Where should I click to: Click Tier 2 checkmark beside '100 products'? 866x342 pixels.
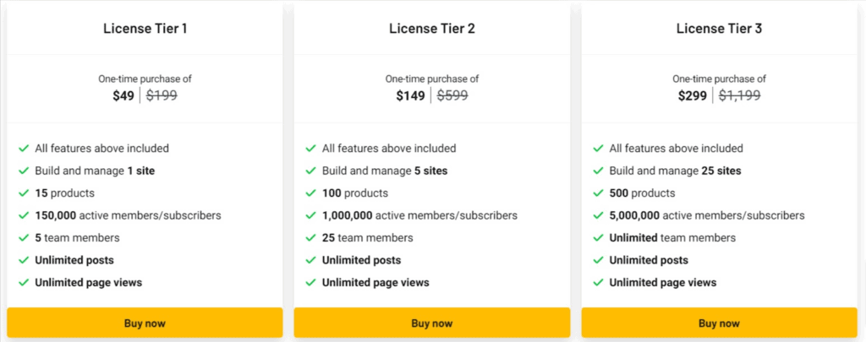click(311, 193)
